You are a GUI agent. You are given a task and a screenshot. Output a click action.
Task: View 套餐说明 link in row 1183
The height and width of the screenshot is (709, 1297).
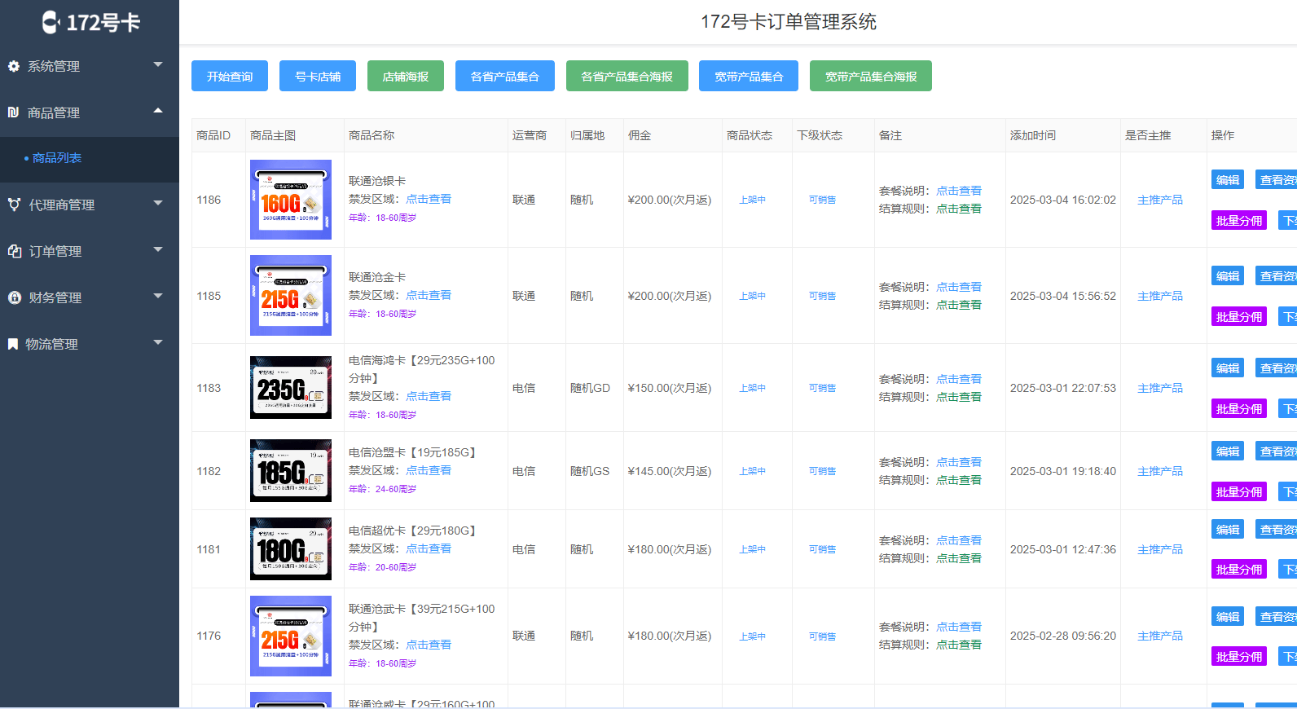tap(959, 379)
